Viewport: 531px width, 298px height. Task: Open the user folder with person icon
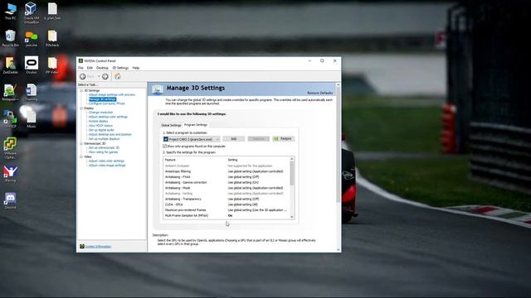tap(10, 65)
